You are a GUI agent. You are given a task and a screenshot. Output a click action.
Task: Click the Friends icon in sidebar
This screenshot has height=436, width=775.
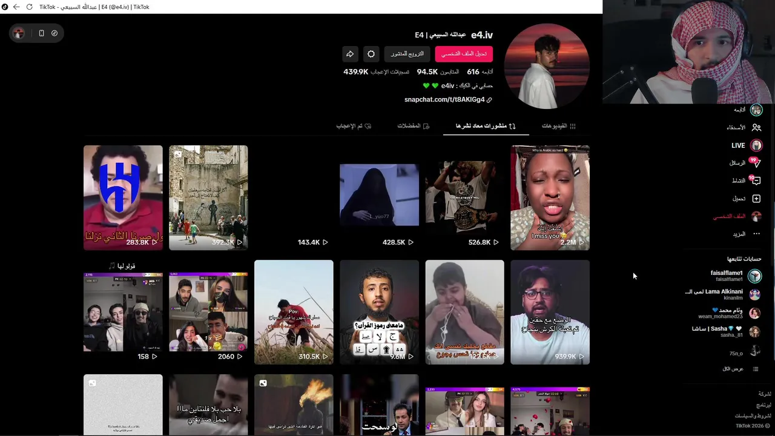click(756, 128)
